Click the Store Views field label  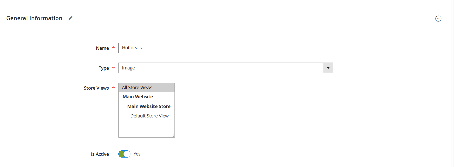tap(96, 88)
